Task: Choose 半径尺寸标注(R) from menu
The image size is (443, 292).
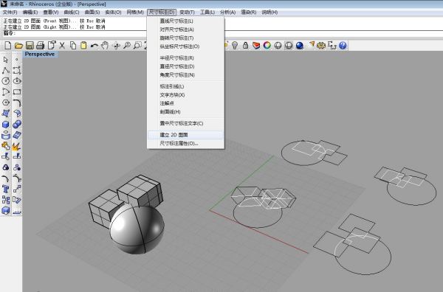Action: point(185,58)
